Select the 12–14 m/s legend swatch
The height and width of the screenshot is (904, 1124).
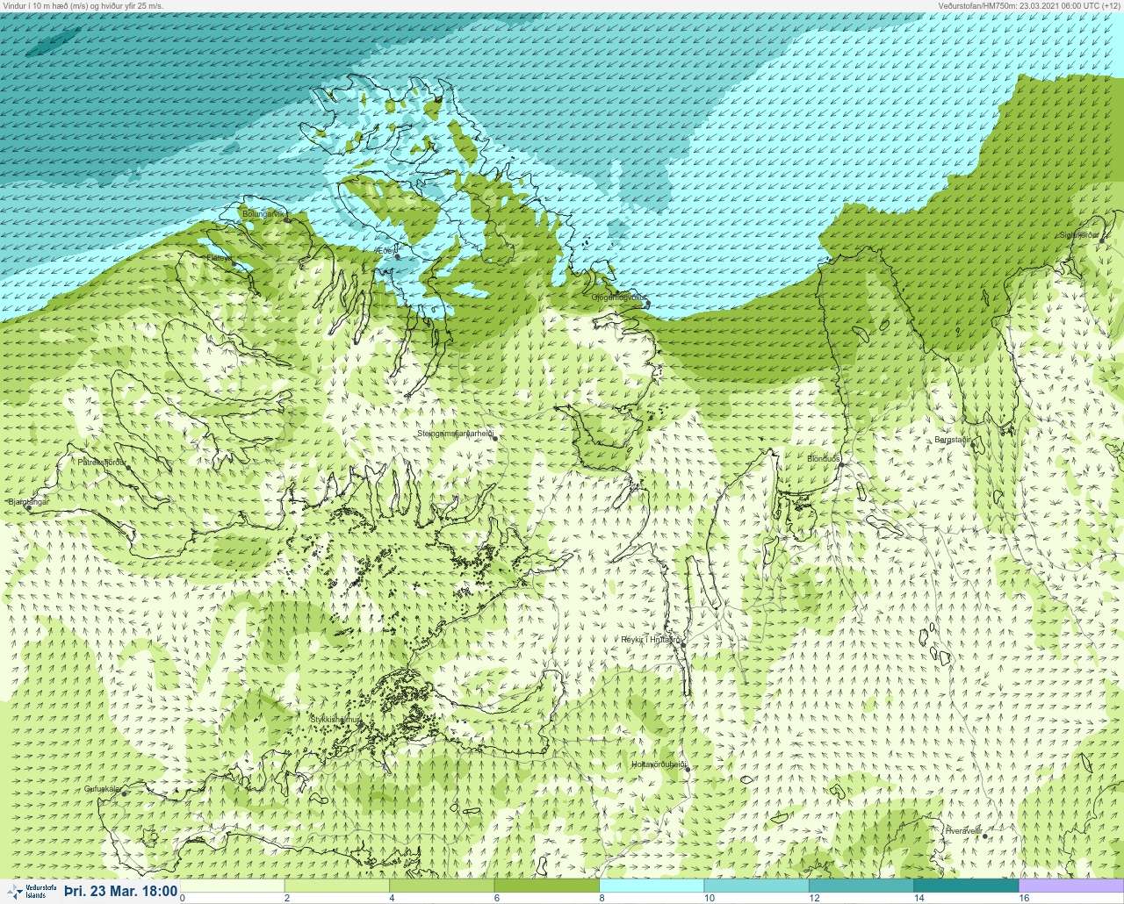pyautogui.click(x=861, y=886)
